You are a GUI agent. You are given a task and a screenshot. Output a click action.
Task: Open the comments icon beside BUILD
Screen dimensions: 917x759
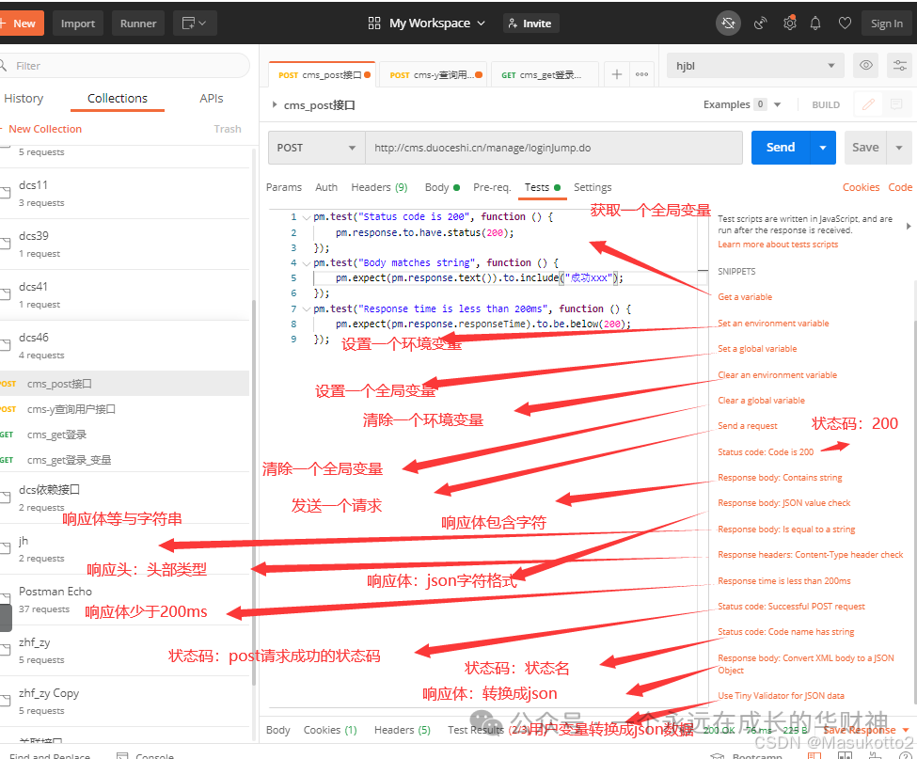(896, 104)
